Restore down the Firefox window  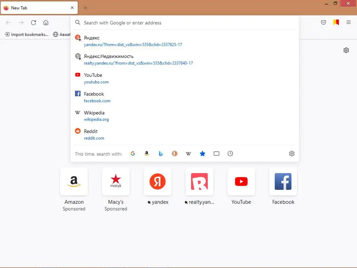click(x=335, y=3)
